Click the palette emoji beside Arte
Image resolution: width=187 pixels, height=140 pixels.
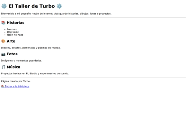coord(3,41)
